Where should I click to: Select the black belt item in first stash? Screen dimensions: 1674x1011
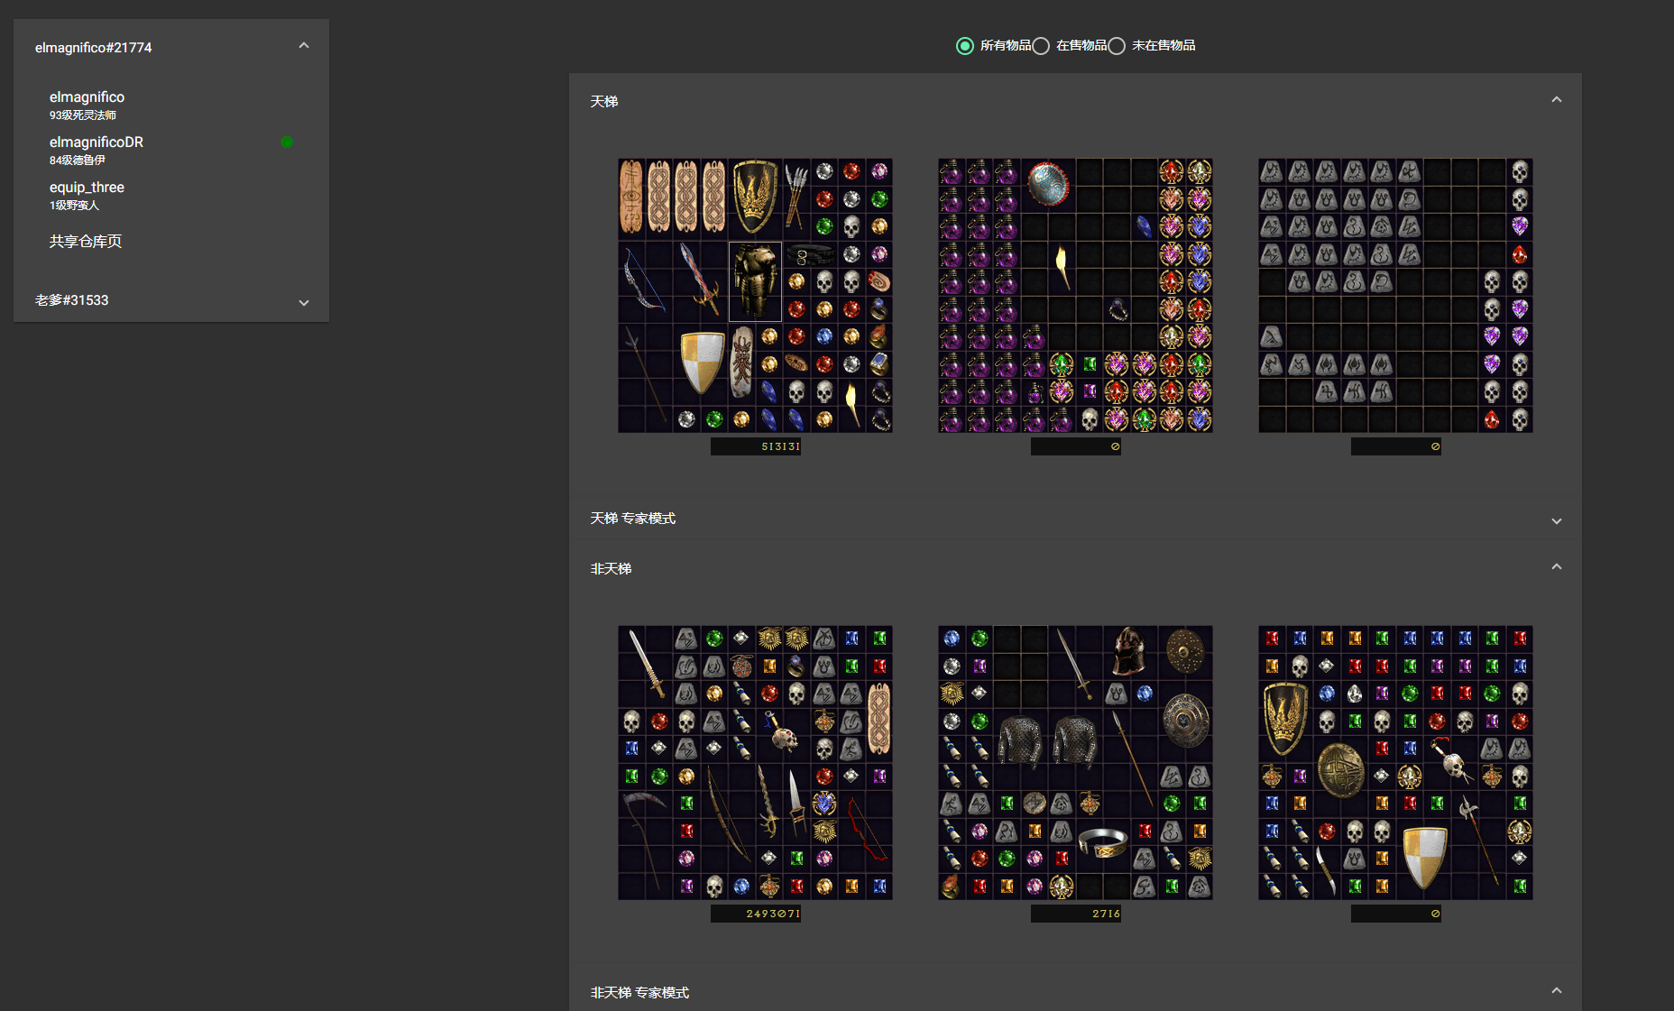[x=810, y=254]
